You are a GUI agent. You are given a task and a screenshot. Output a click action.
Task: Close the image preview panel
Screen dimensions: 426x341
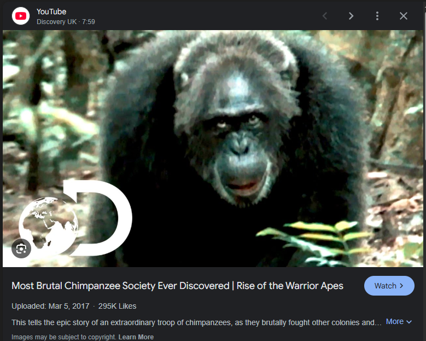point(404,16)
